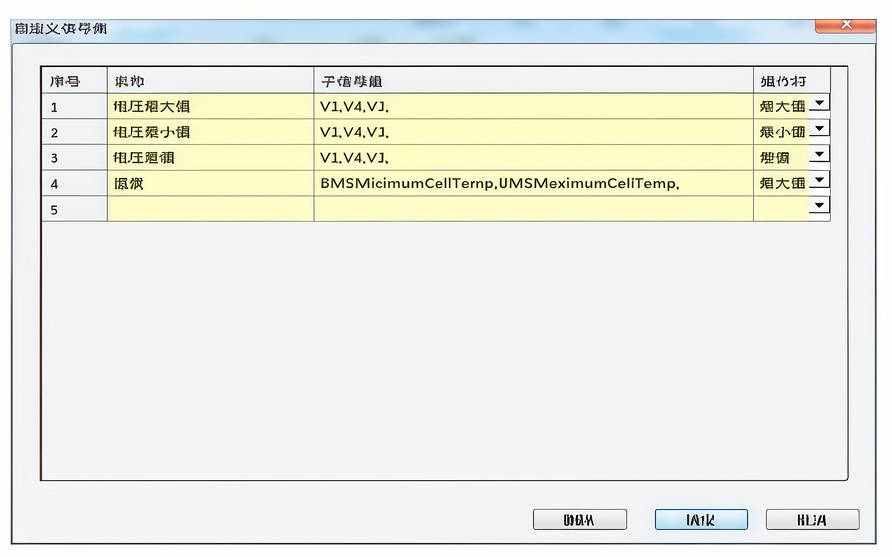Open the operation dropdown in row 1
Screen dimensions: 892x557
pyautogui.click(x=819, y=103)
